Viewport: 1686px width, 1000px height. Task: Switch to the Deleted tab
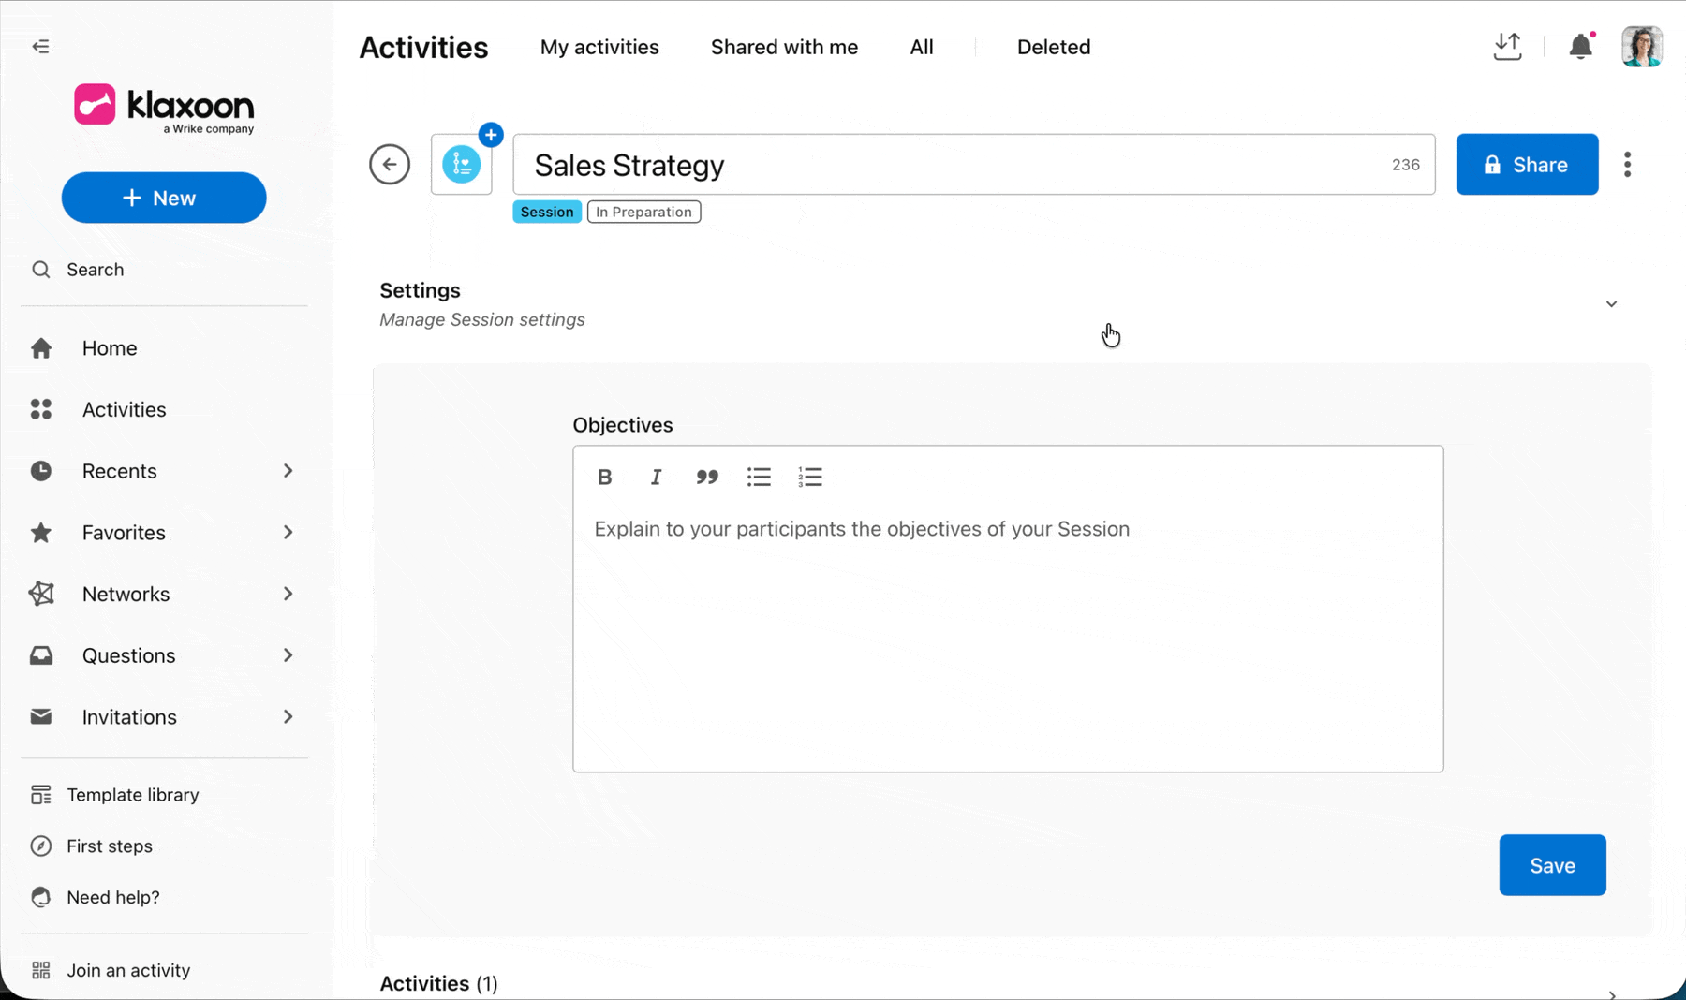point(1054,47)
